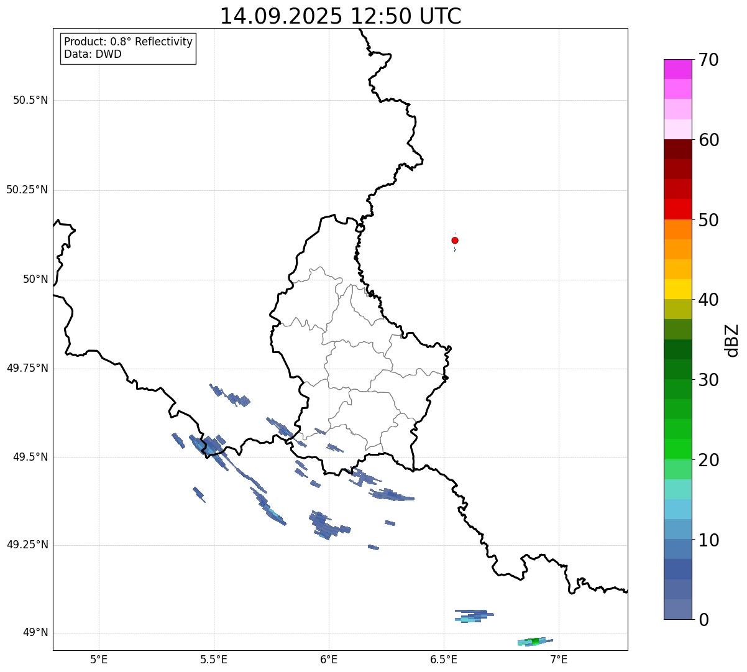Screen dimensions: 747x672
Task: Click the 6°E longitude label
Action: coord(329,659)
